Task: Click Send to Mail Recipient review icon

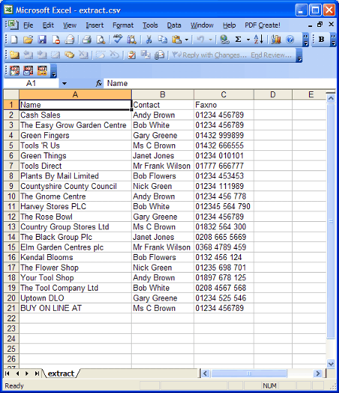Action: (x=159, y=55)
